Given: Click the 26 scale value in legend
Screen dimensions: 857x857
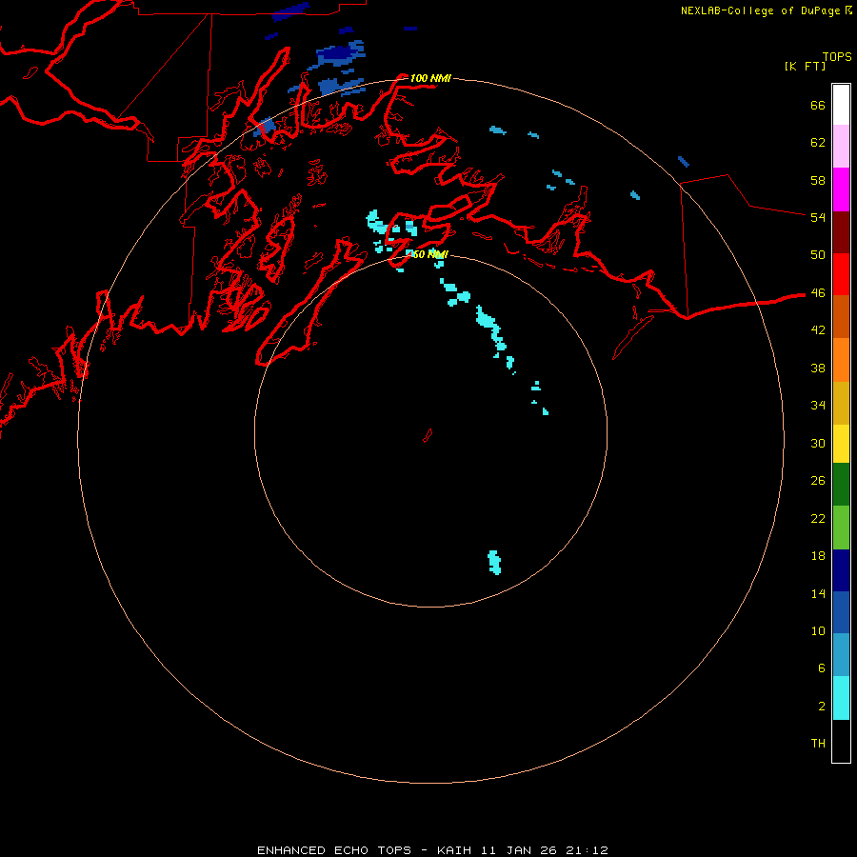Looking at the screenshot, I should pyautogui.click(x=818, y=481).
